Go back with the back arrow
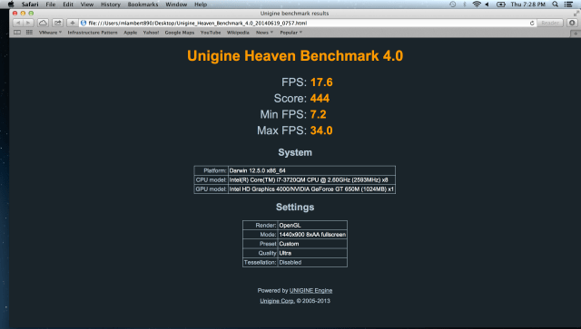581x329 pixels. point(18,23)
